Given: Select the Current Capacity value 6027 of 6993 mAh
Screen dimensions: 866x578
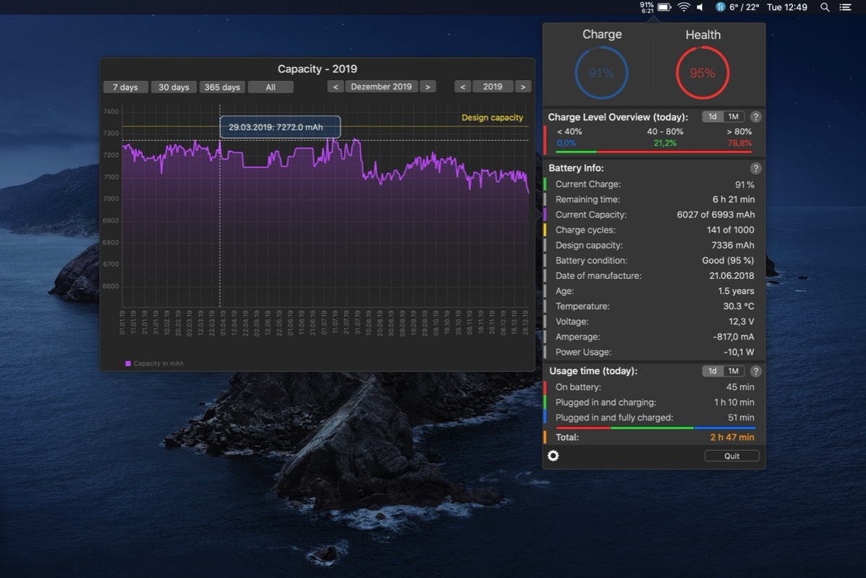Looking at the screenshot, I should tap(715, 215).
